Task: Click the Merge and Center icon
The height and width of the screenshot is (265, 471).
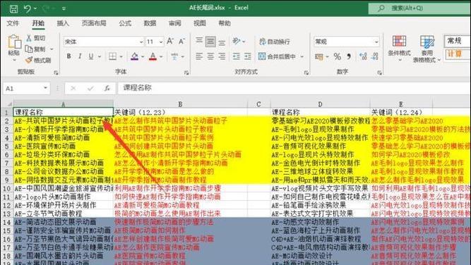Action: (x=262, y=56)
